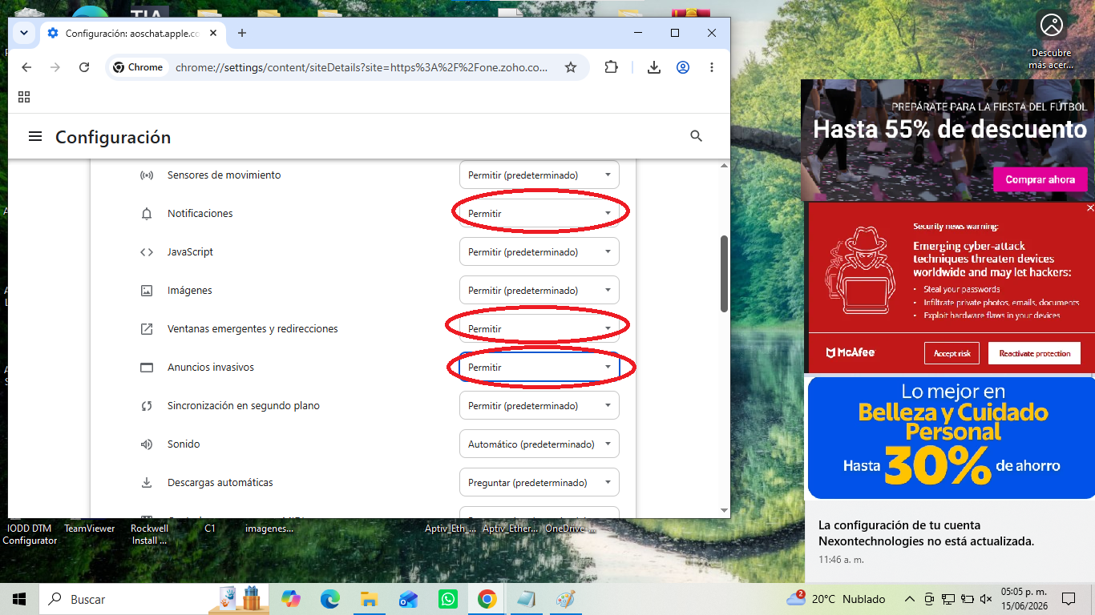Click the Comprar ahora ad button

point(1040,179)
